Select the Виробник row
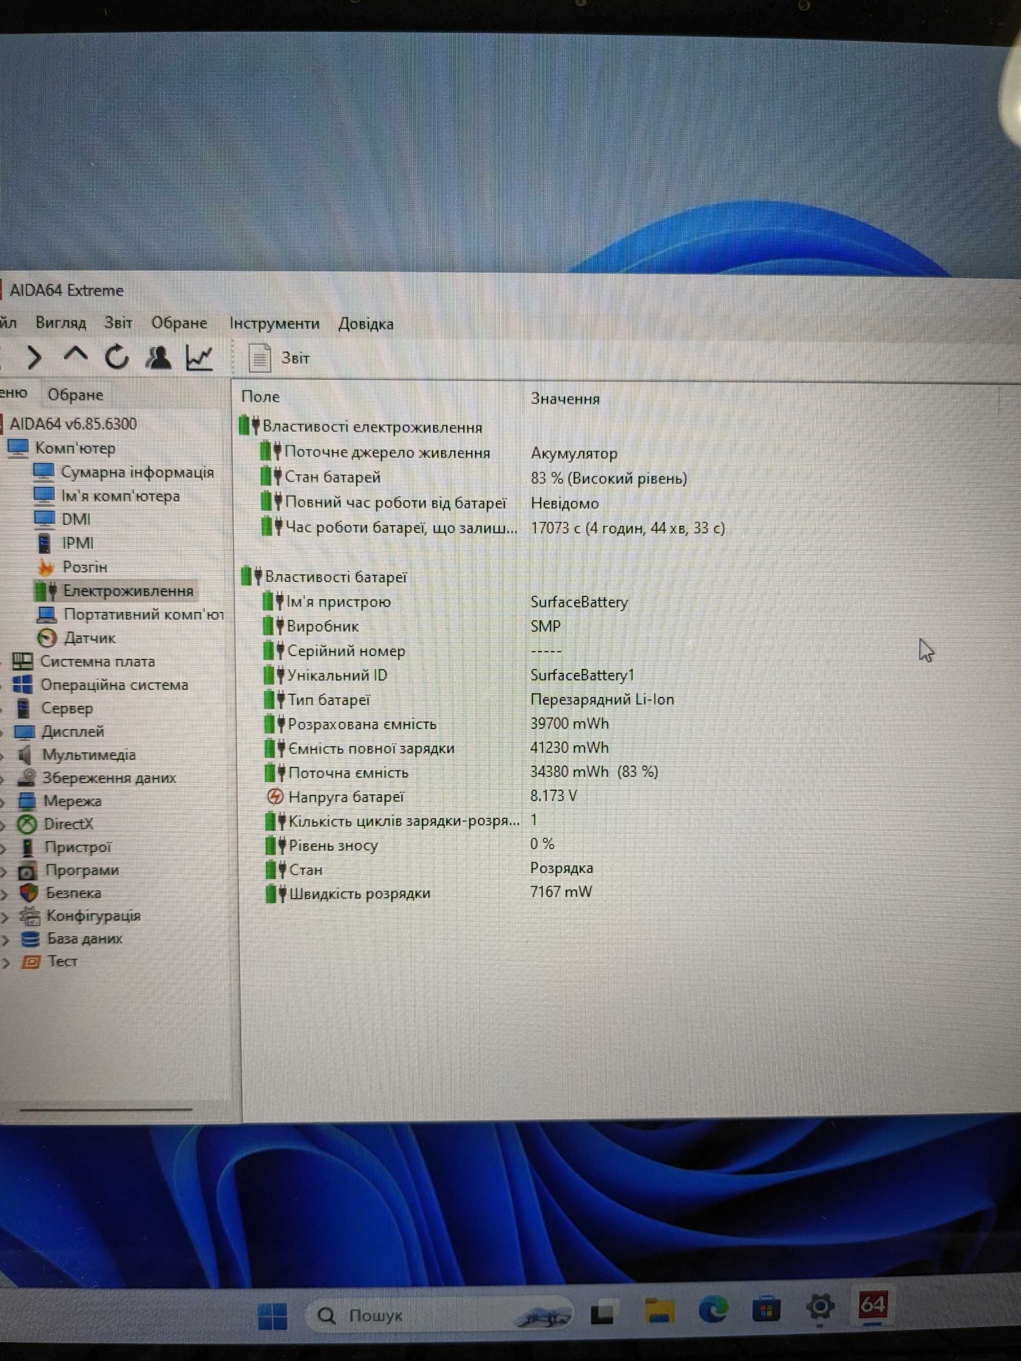1021x1361 pixels. (412, 626)
